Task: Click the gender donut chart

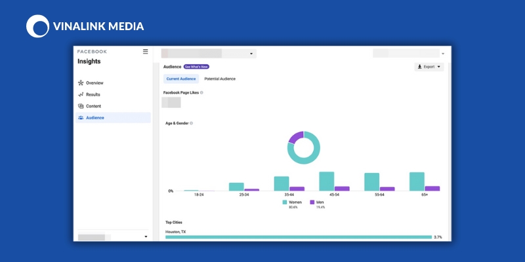Action: [304, 147]
